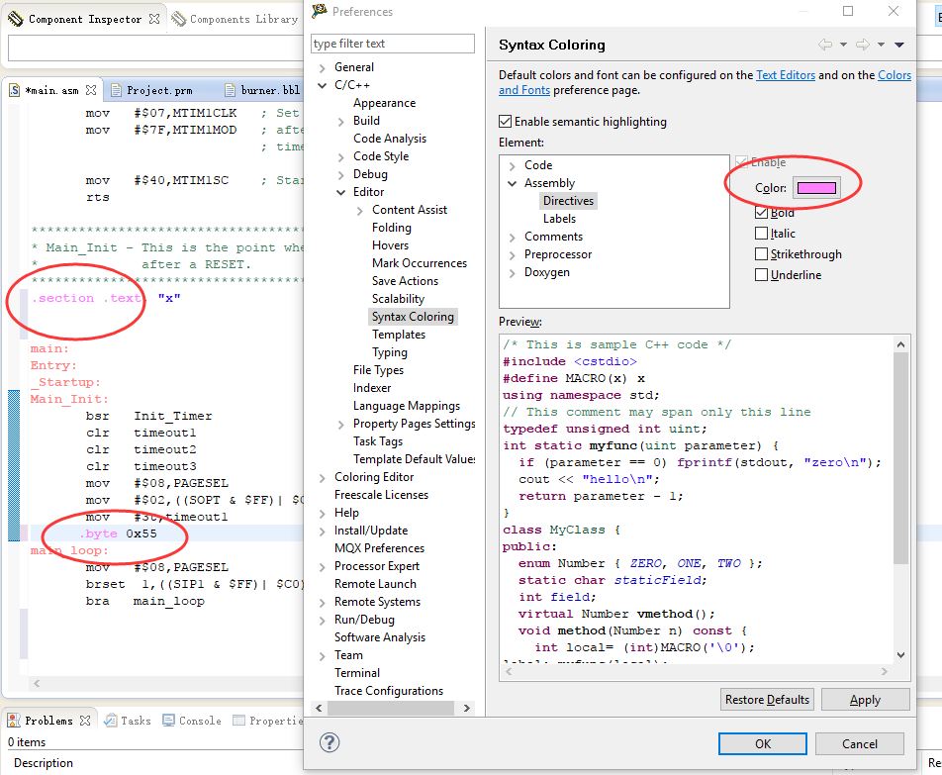Confirm preferences with OK
The width and height of the screenshot is (942, 775).
(762, 743)
